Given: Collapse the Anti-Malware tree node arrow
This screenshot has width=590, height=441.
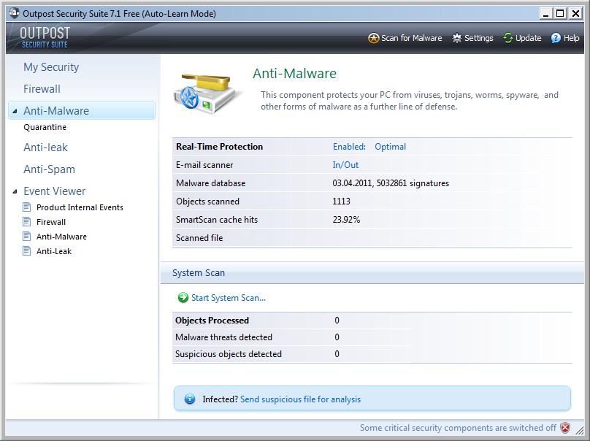Looking at the screenshot, I should coord(15,111).
